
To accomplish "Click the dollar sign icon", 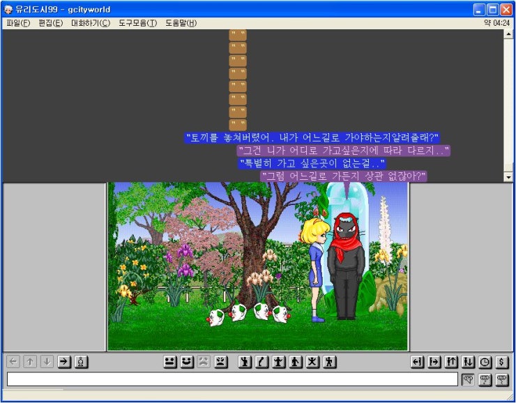I will point(502,362).
